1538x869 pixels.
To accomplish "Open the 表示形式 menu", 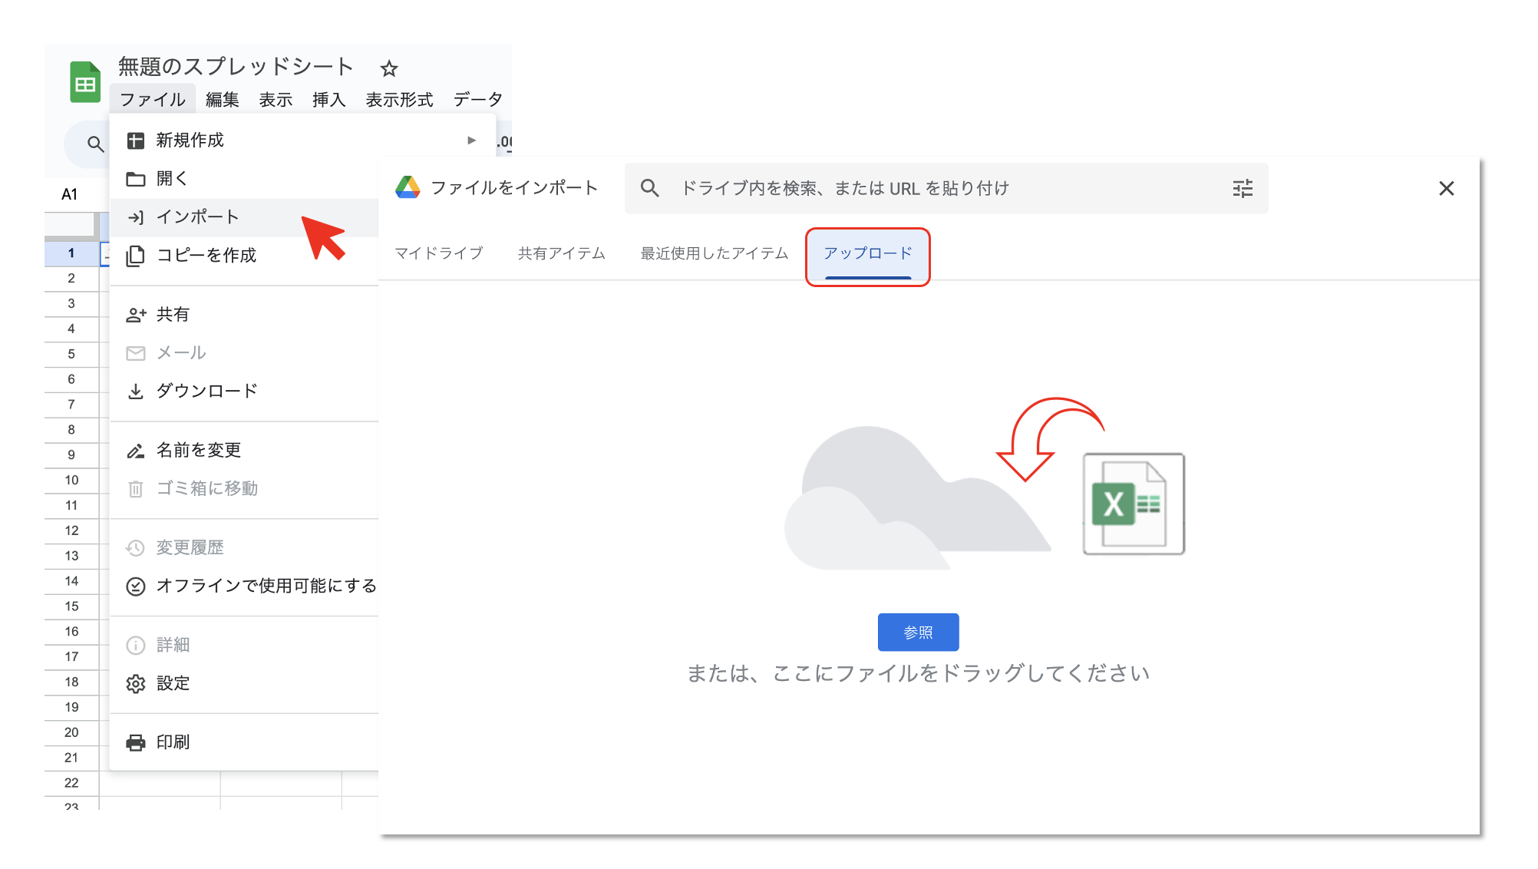I will pyautogui.click(x=399, y=100).
